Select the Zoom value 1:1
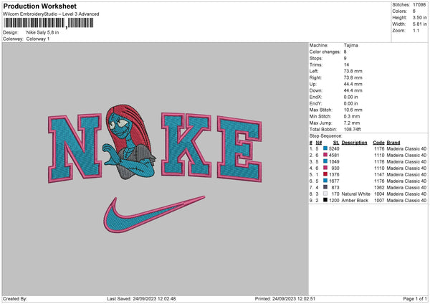 tap(416, 30)
